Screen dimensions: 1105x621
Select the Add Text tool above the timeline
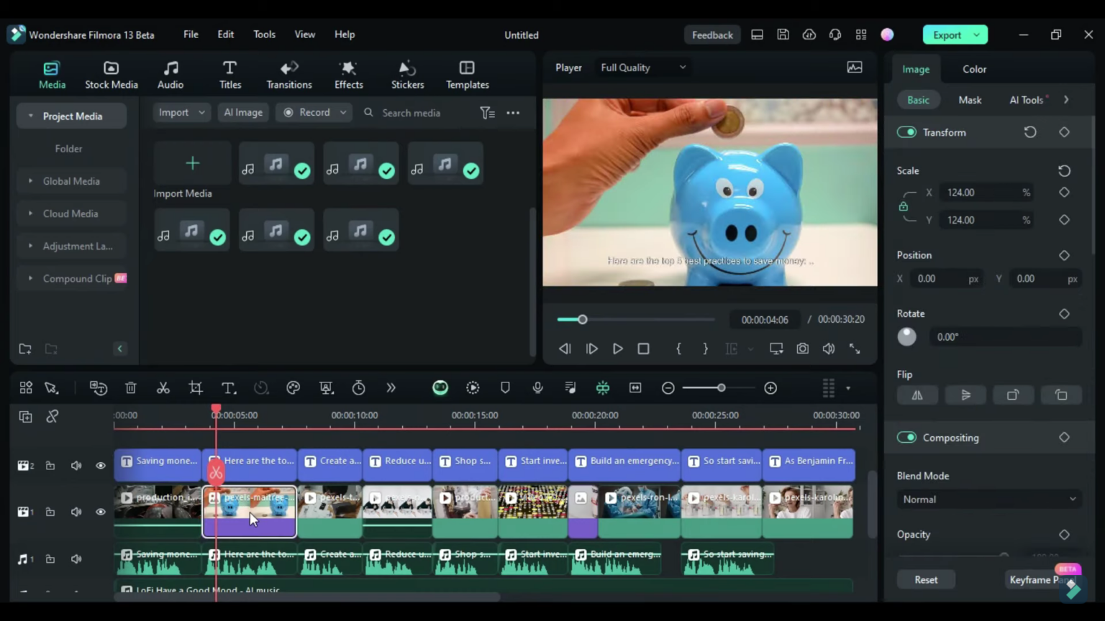pos(228,387)
